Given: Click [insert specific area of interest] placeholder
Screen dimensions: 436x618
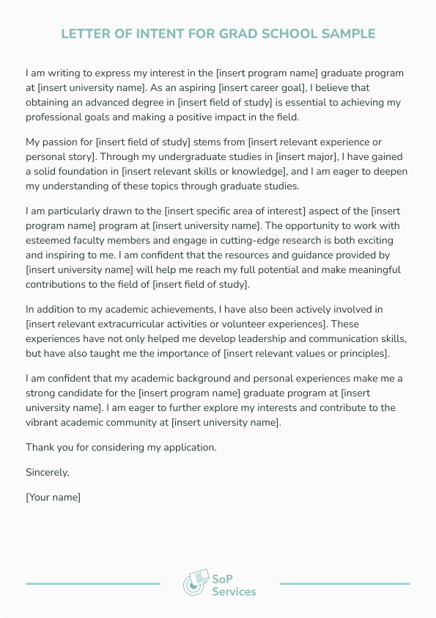Looking at the screenshot, I should pyautogui.click(x=235, y=211).
